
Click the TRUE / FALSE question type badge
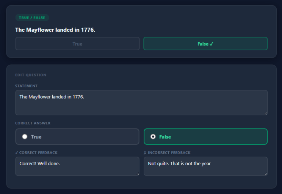tap(32, 18)
